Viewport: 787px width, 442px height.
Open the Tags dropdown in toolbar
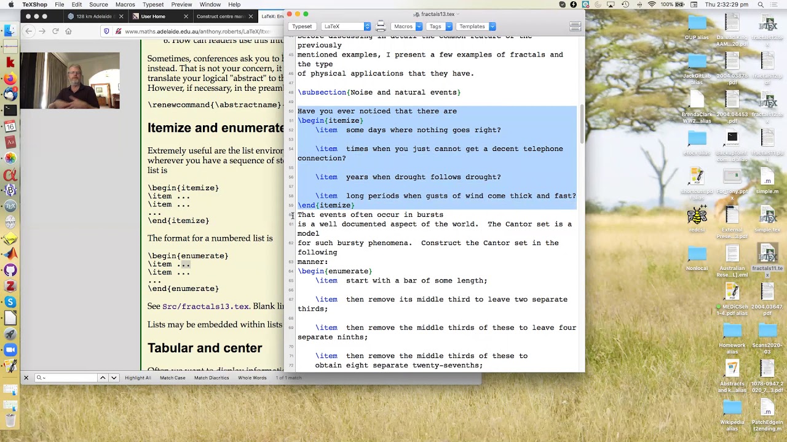pos(439,26)
